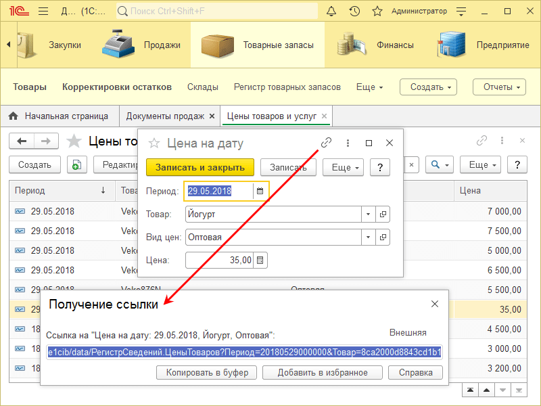
Task: Close the Цены товаров и услуг tab
Action: point(324,116)
